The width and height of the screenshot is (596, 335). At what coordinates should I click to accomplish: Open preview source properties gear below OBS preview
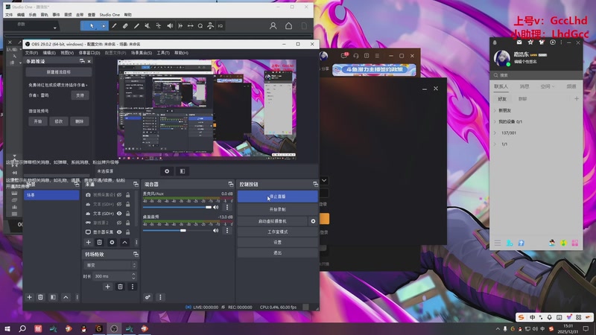pos(167,171)
